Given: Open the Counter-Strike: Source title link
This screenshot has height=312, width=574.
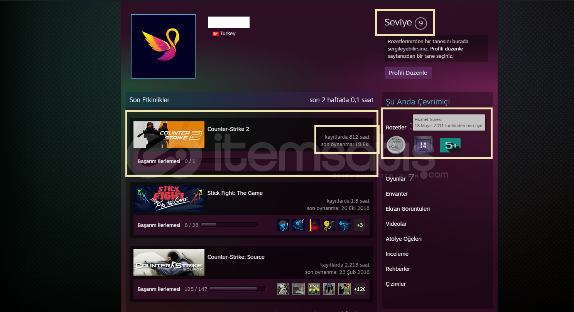Looking at the screenshot, I should click(236, 257).
